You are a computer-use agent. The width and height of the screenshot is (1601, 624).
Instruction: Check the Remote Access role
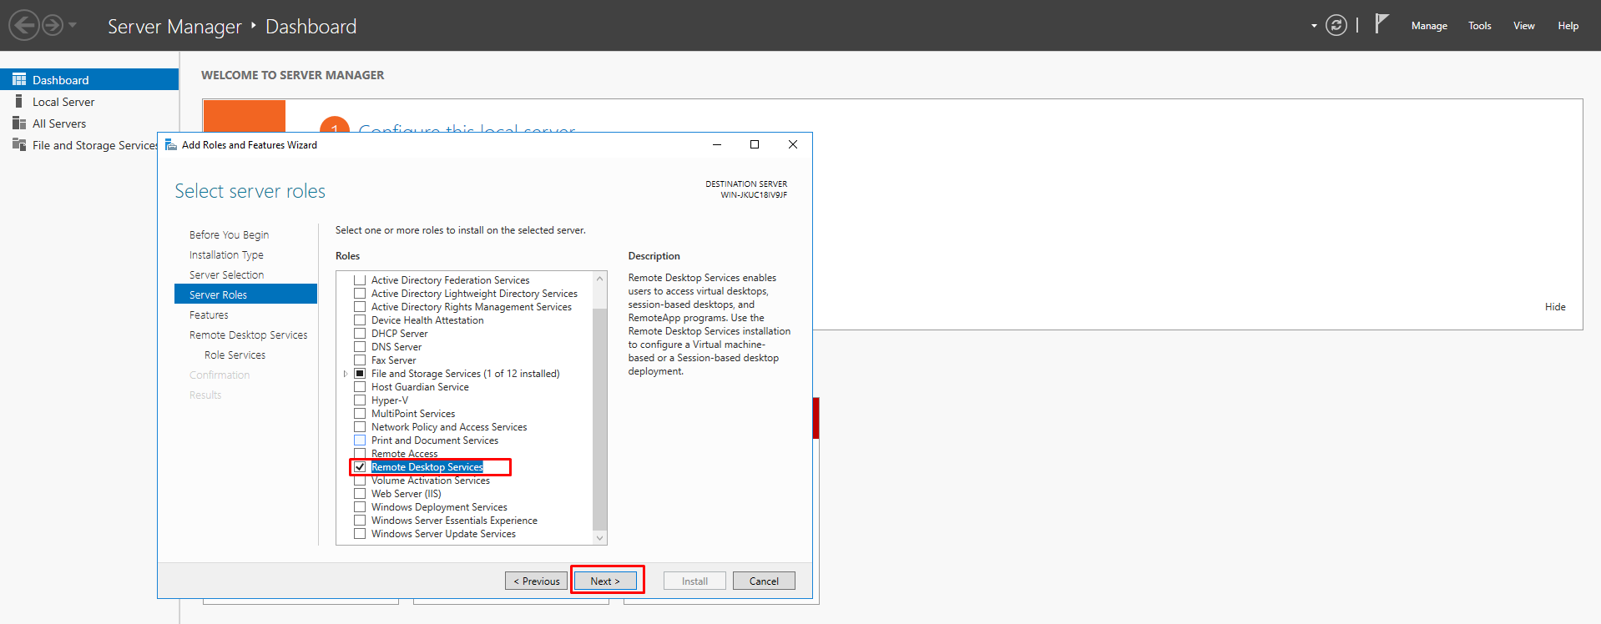tap(360, 454)
